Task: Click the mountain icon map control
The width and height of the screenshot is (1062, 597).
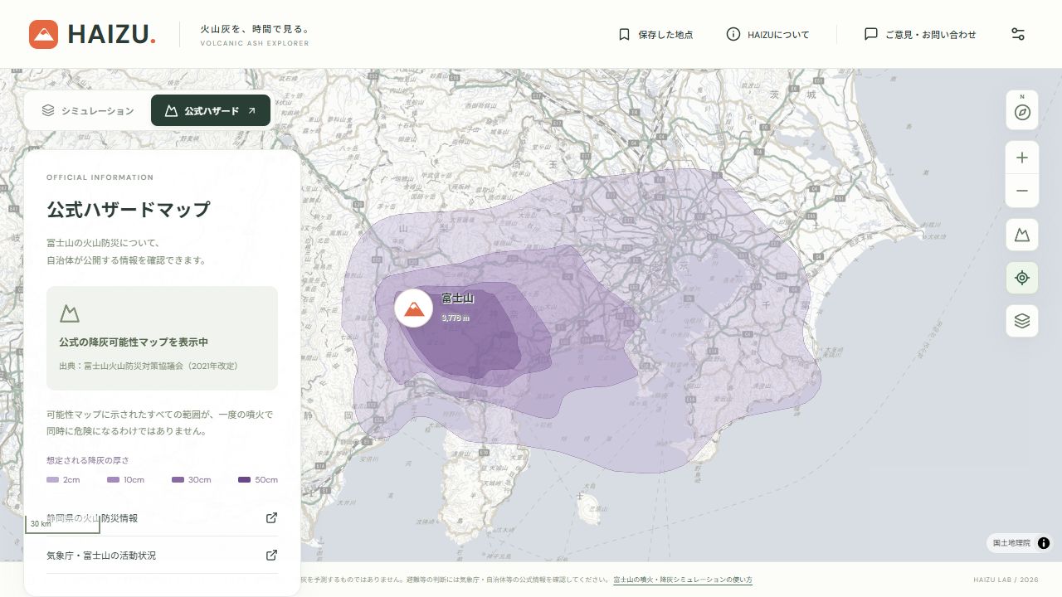Action: [x=1022, y=235]
